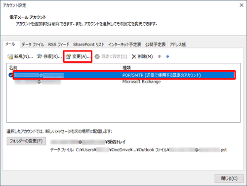Viewport: 247px width, 186px height.
Task: Click the 閉じる(C) button
Action: click(x=229, y=179)
